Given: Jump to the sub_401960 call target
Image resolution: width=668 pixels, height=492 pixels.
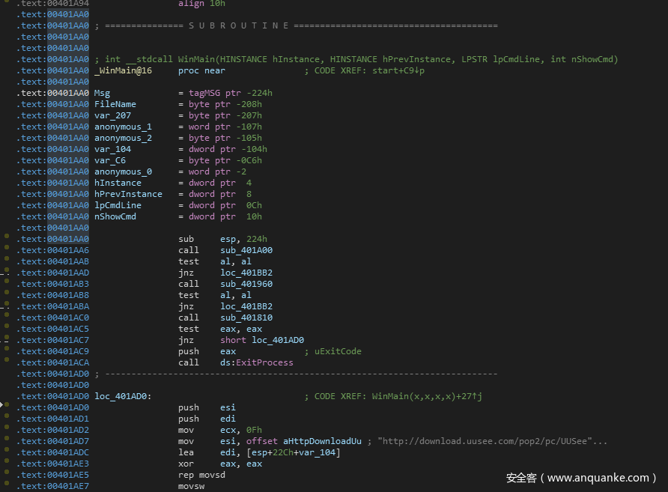Looking at the screenshot, I should pos(246,284).
